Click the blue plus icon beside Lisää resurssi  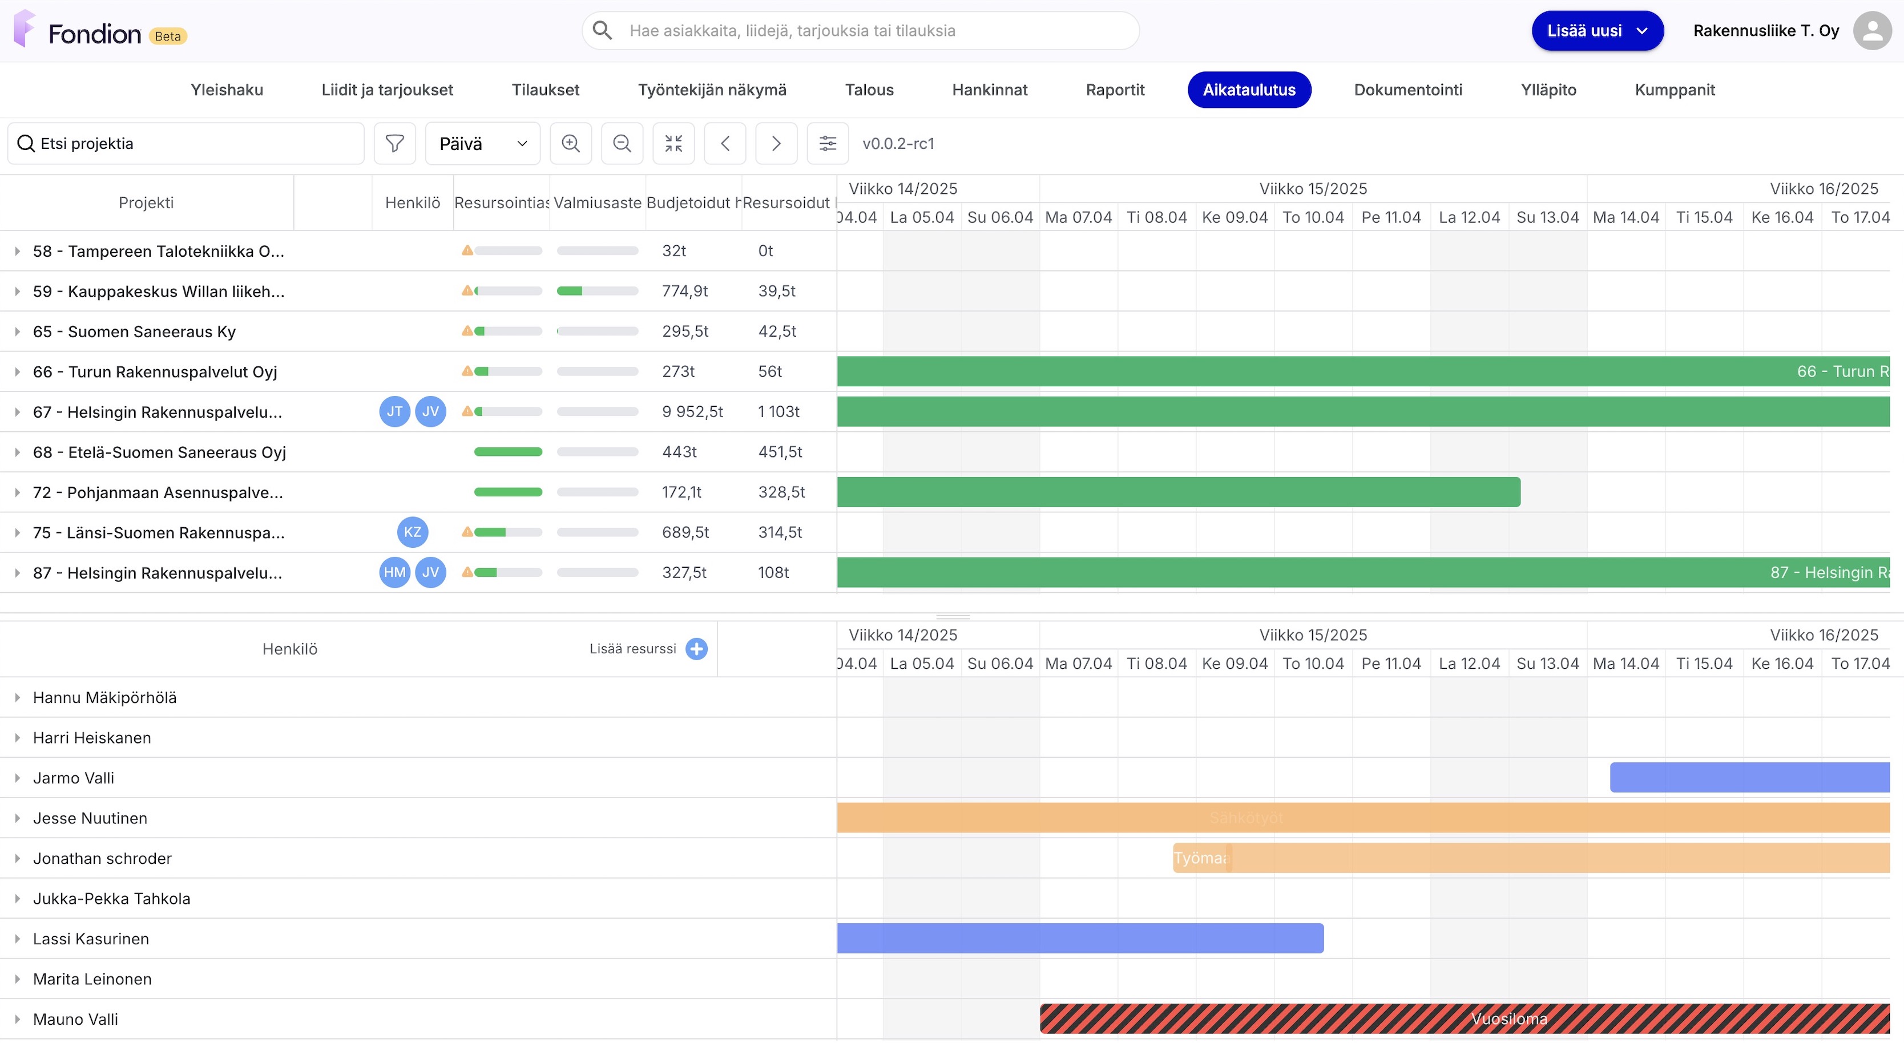point(696,649)
